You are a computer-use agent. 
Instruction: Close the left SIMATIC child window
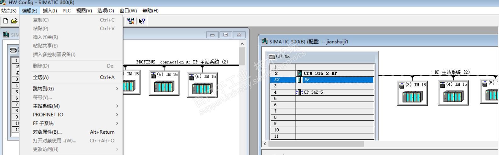(239, 35)
